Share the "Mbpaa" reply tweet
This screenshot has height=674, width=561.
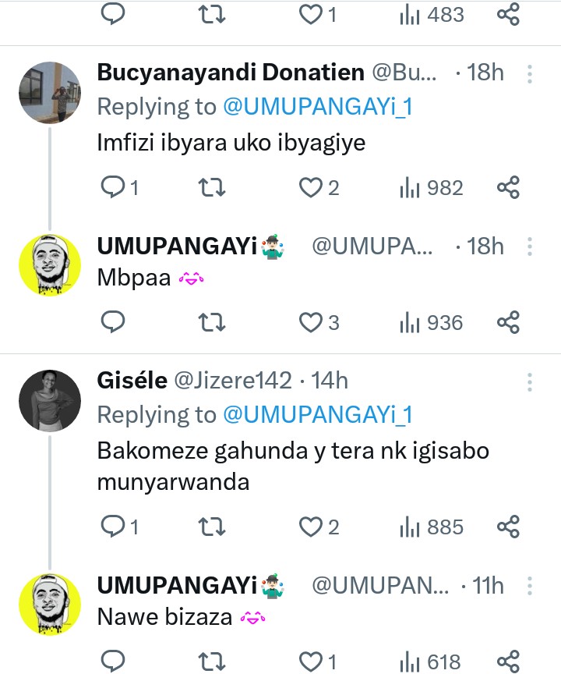tap(508, 321)
